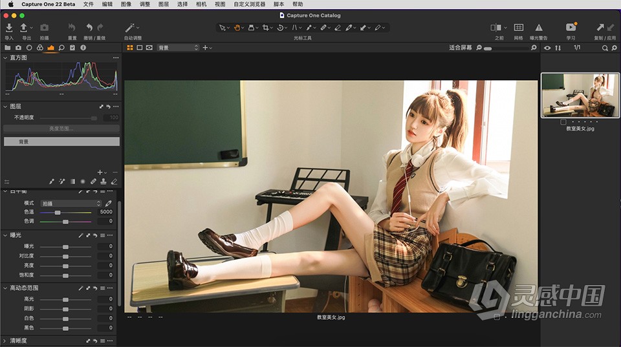Click the 色温 value field 5000
The width and height of the screenshot is (621, 347).
coord(106,212)
